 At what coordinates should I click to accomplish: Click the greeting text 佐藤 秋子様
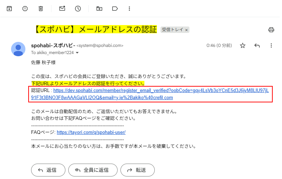pos(43,63)
